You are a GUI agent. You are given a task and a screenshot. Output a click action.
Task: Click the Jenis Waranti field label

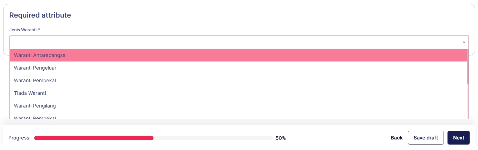click(23, 30)
